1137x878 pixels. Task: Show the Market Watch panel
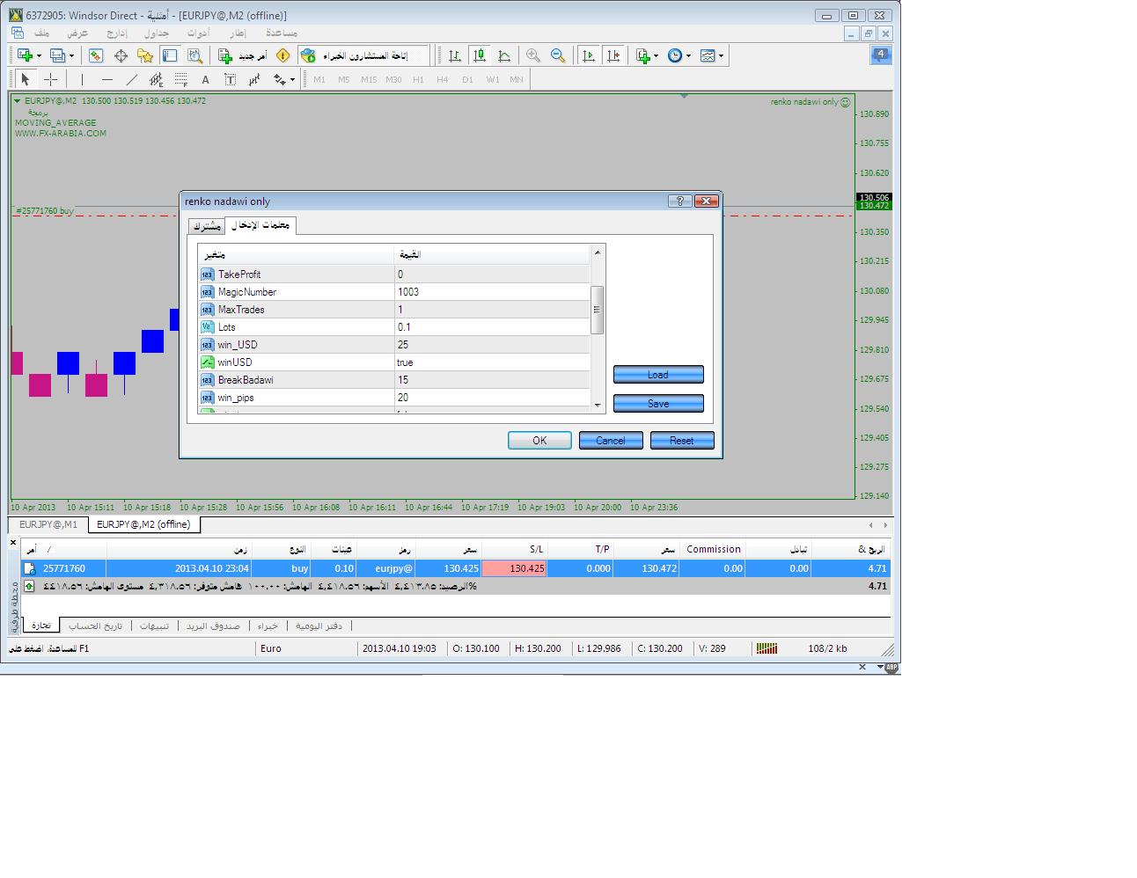96,55
